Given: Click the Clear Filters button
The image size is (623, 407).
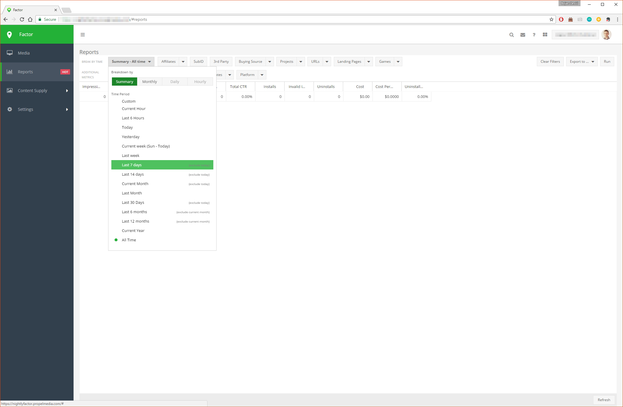Looking at the screenshot, I should click(x=550, y=62).
